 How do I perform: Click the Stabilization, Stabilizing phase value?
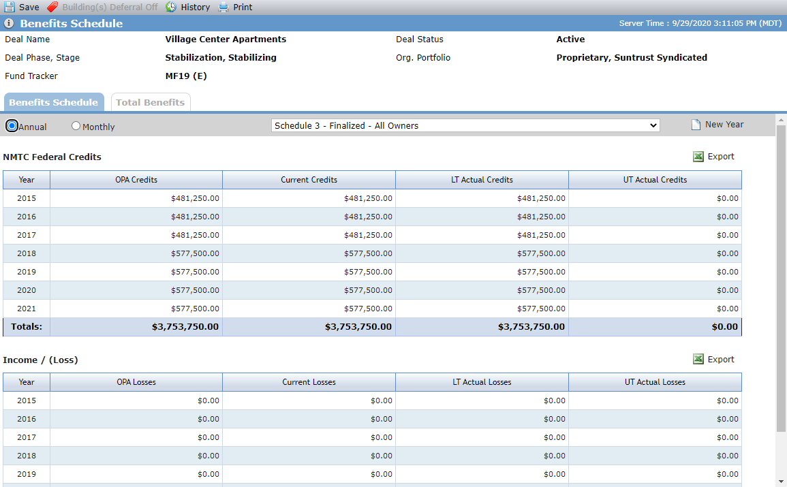pos(221,58)
